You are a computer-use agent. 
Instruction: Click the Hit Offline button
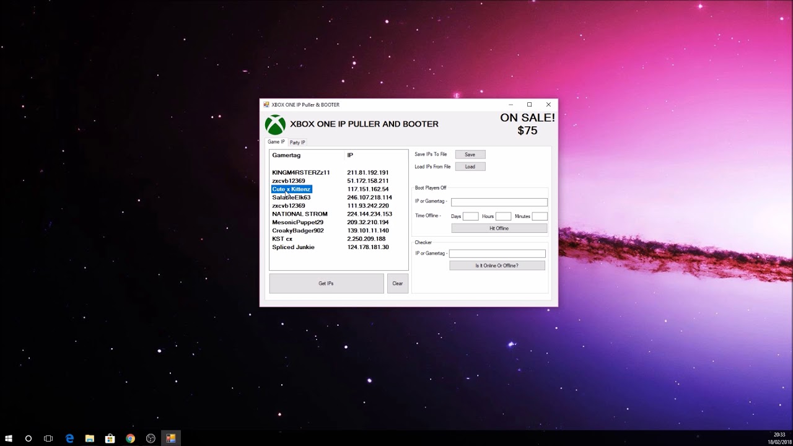coord(499,229)
